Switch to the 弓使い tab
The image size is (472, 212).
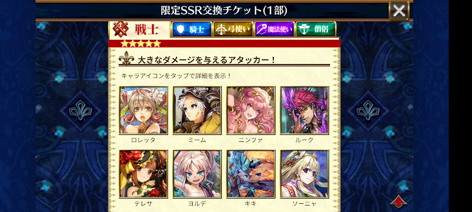tap(233, 29)
